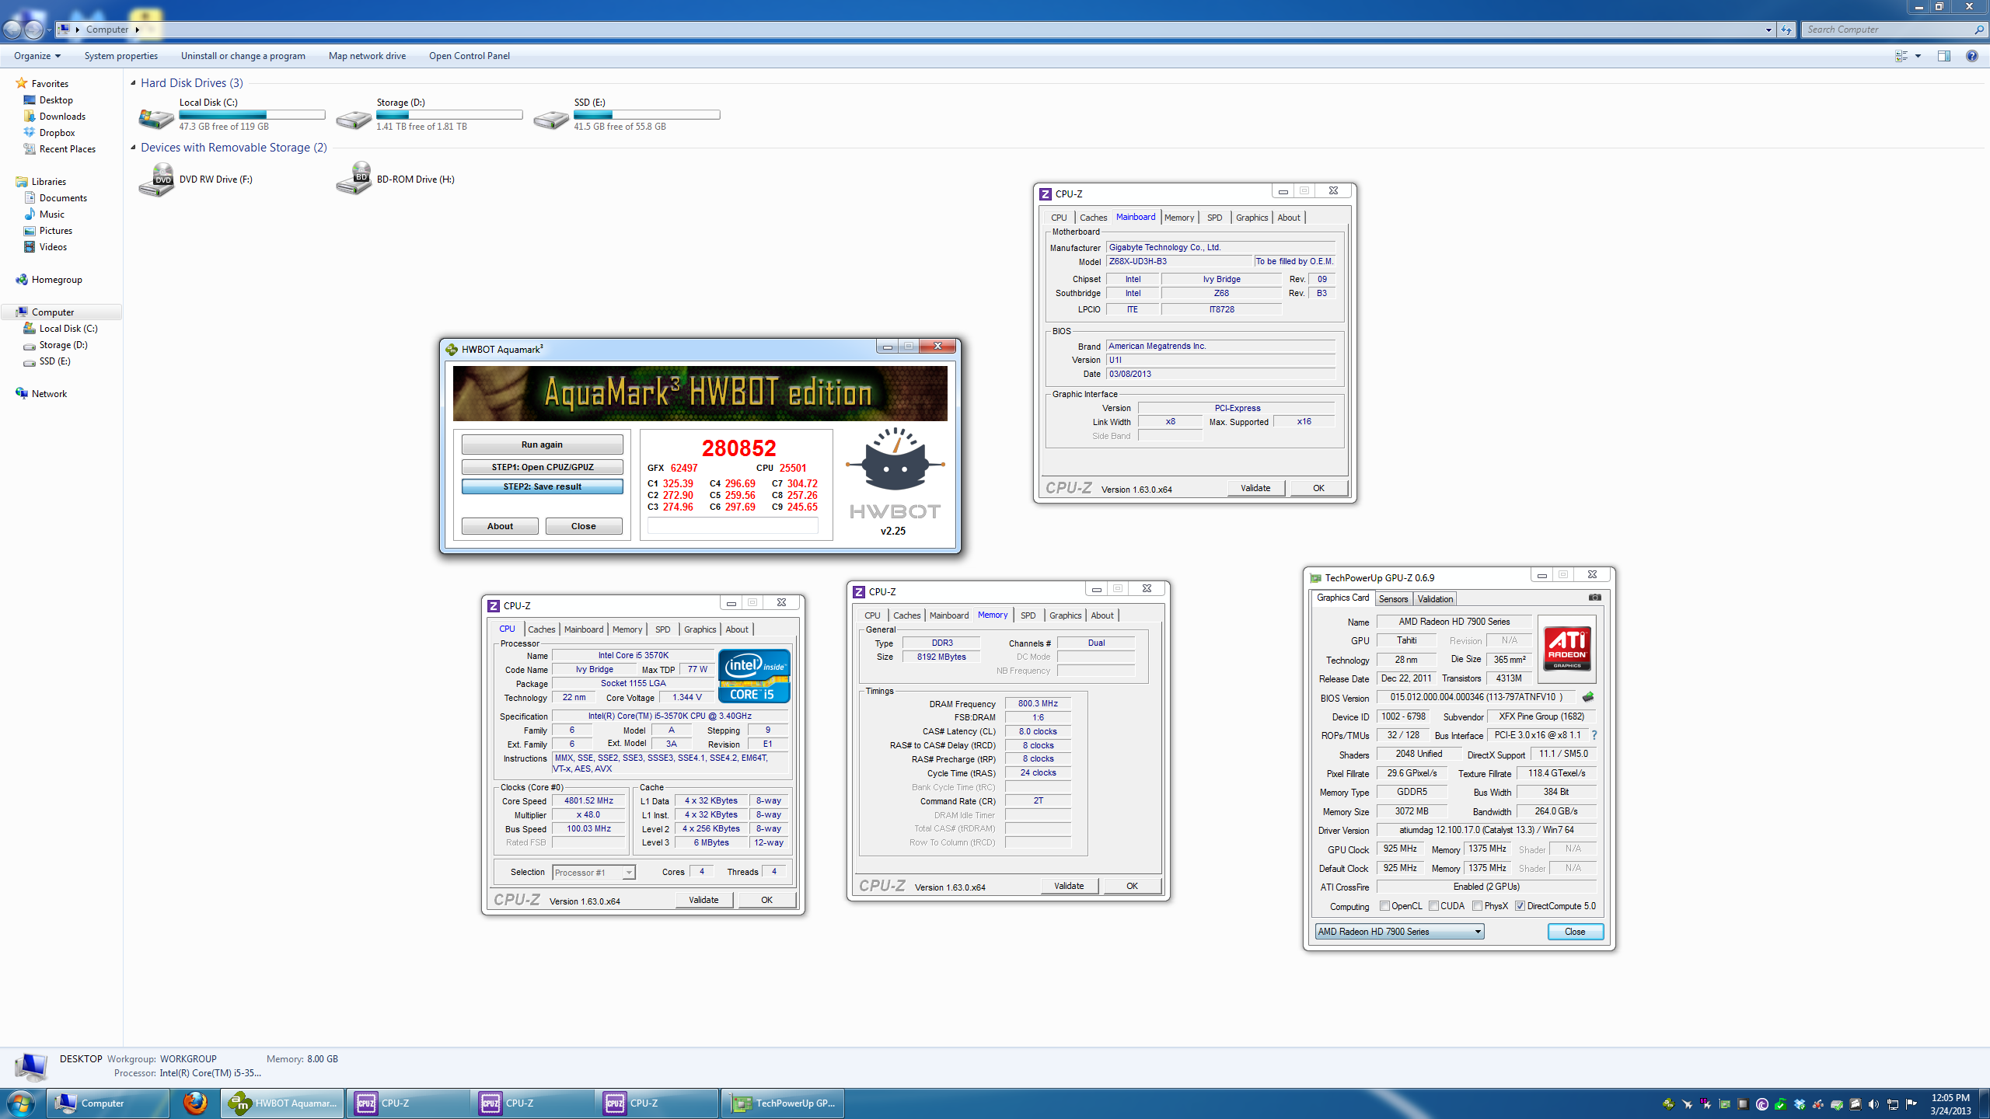Viewport: 1990px width, 1119px height.
Task: Click Local Disk (C:) capacity bar
Action: pos(252,115)
